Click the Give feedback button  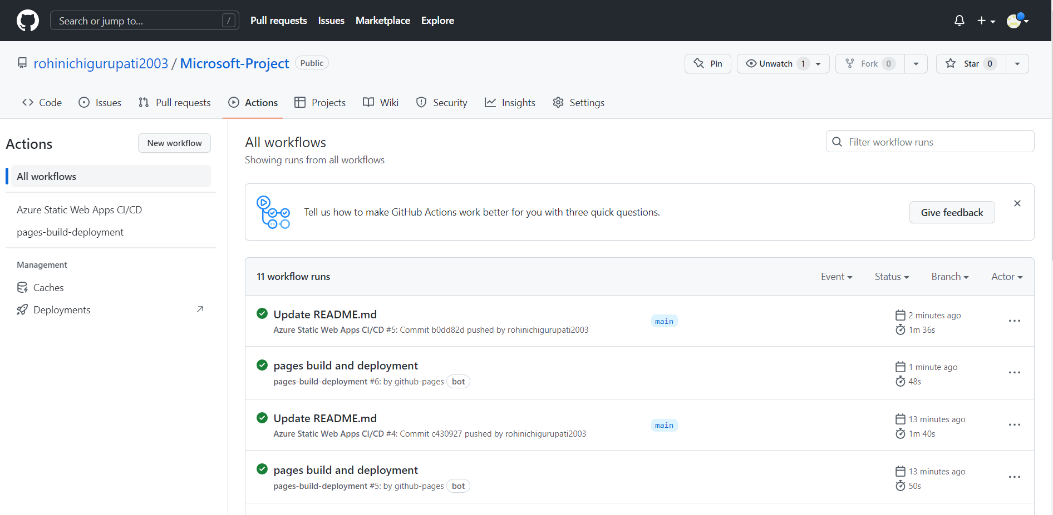tap(952, 212)
